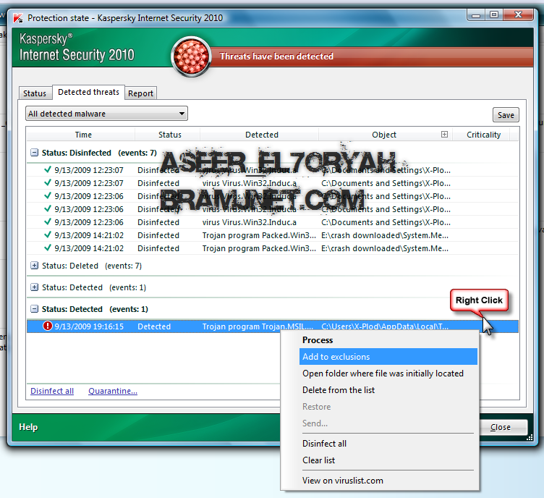
Task: Click Disinfect all in context menu
Action: pyautogui.click(x=324, y=444)
